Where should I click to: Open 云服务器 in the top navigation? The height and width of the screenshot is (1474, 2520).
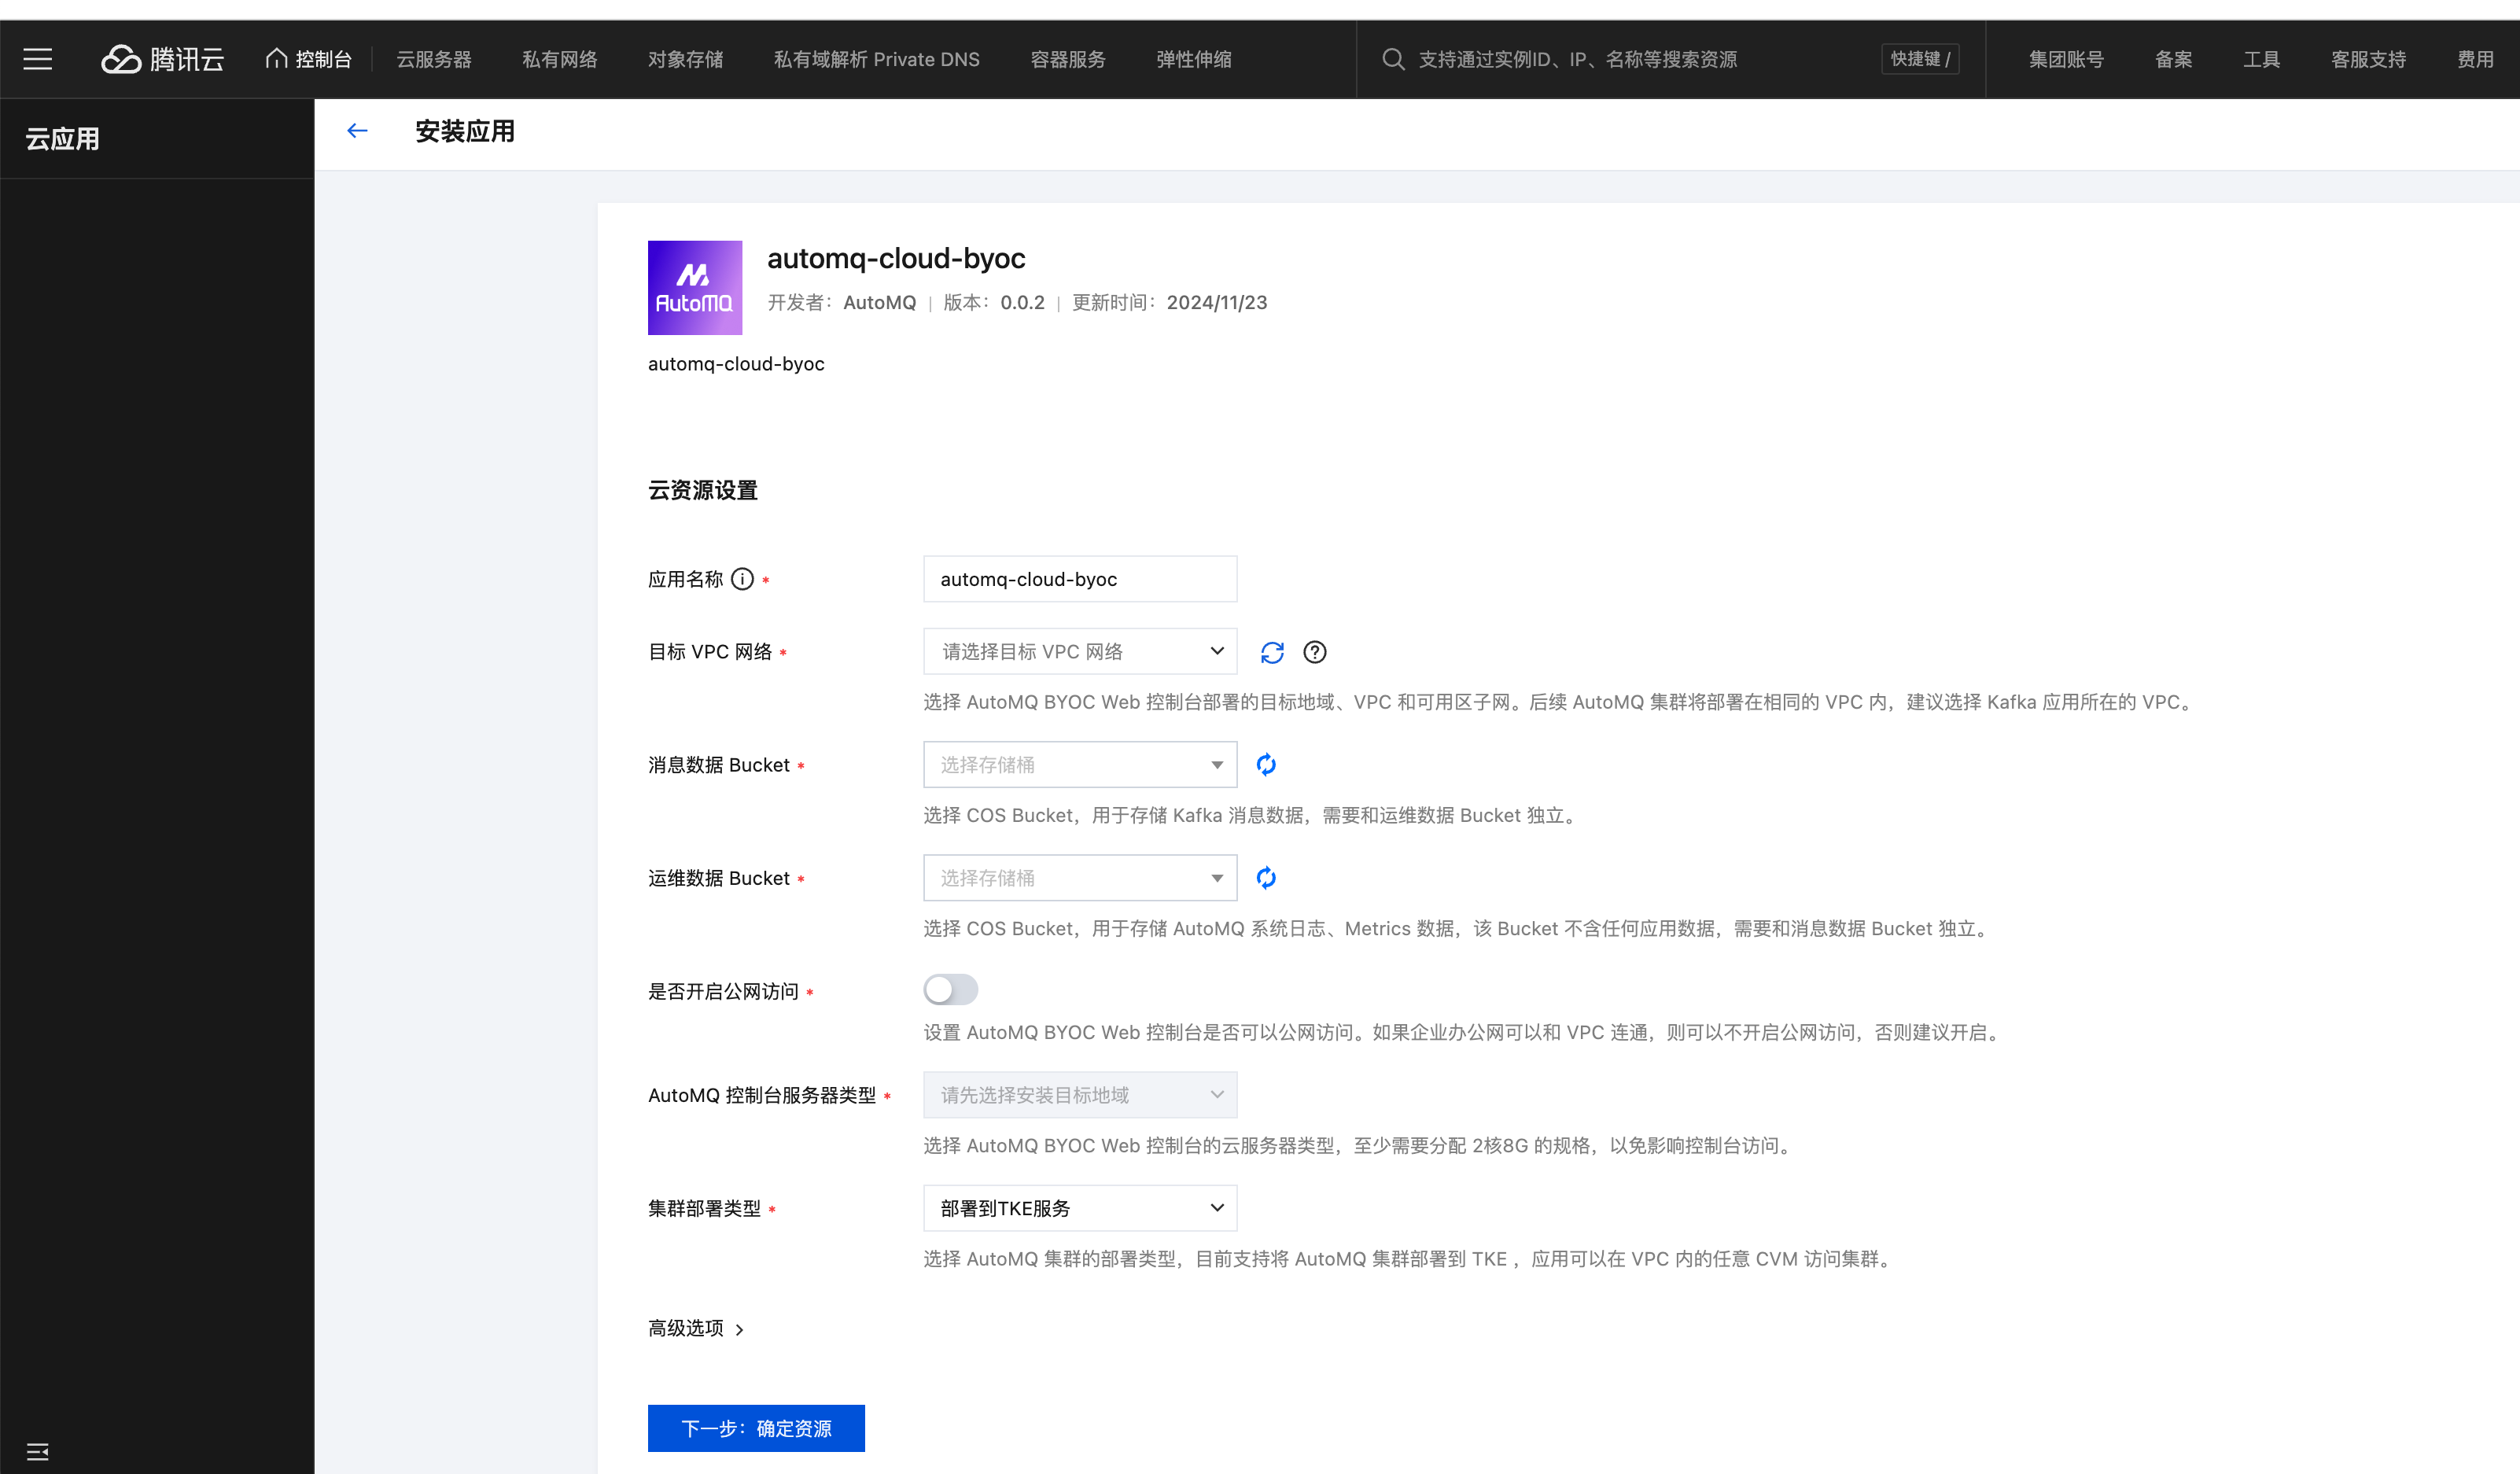(x=434, y=59)
